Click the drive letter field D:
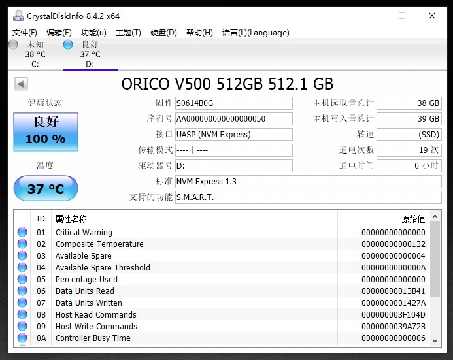453x360 pixels. [x=234, y=166]
